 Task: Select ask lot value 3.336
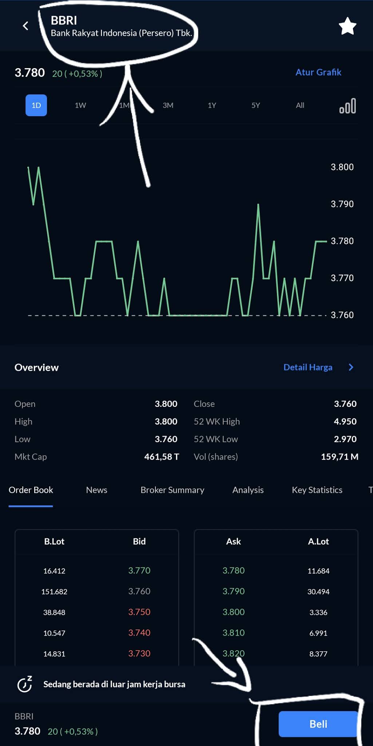(x=318, y=612)
